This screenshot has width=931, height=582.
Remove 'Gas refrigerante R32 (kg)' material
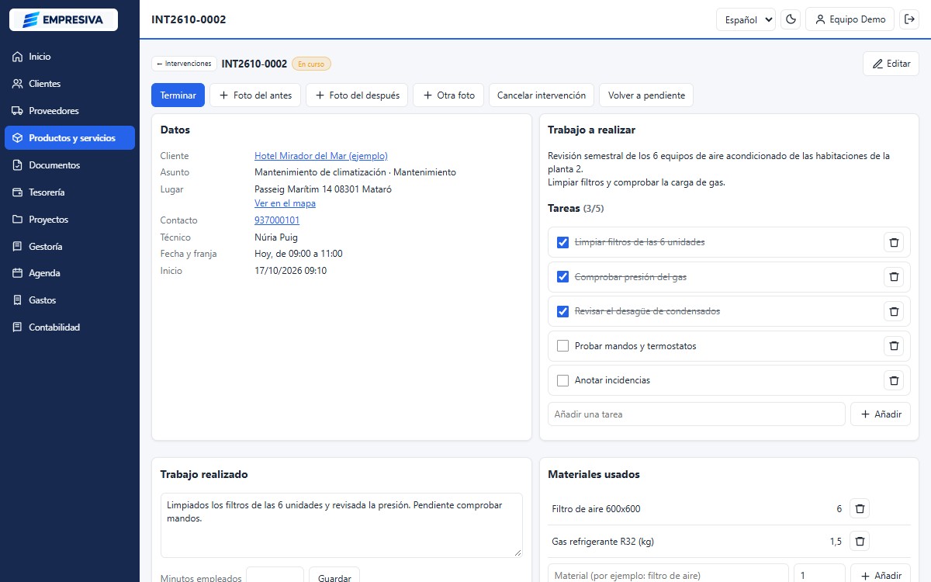tap(860, 542)
